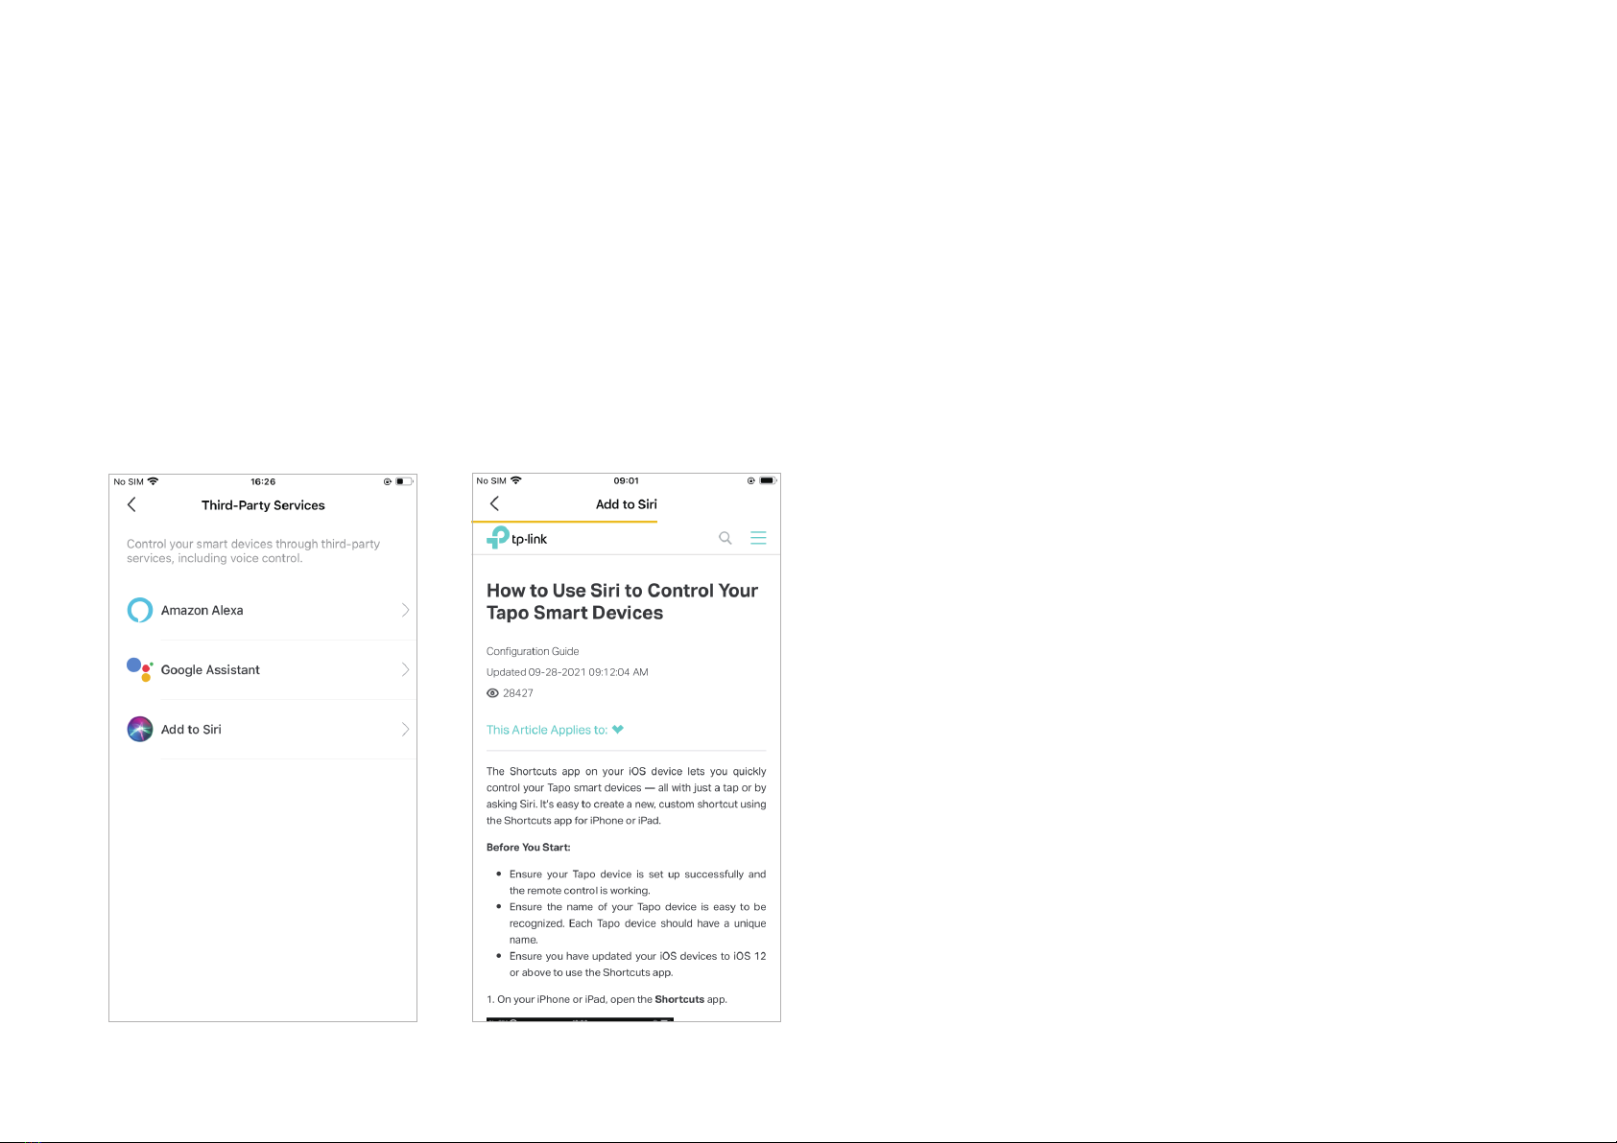Viewport: 1617px width, 1143px height.
Task: Click This Article Applies to link
Action: [x=547, y=730]
